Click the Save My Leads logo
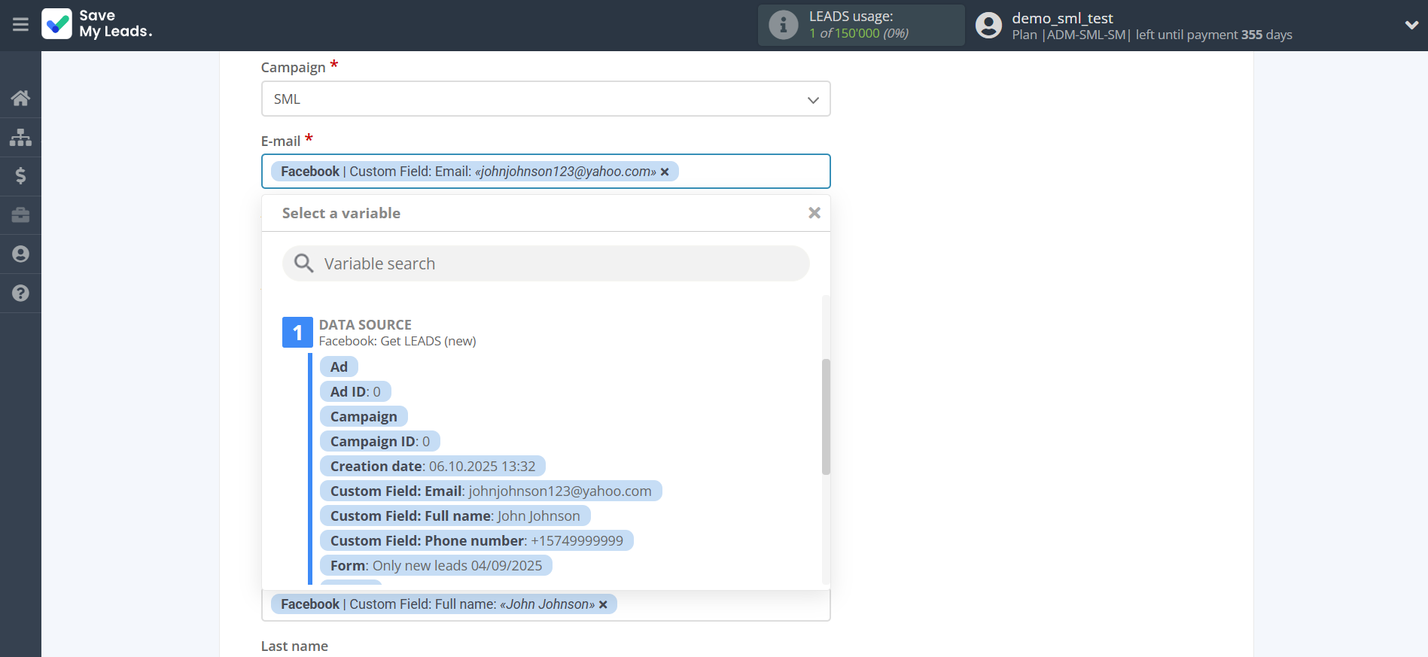Viewport: 1428px width, 657px height. pyautogui.click(x=97, y=24)
